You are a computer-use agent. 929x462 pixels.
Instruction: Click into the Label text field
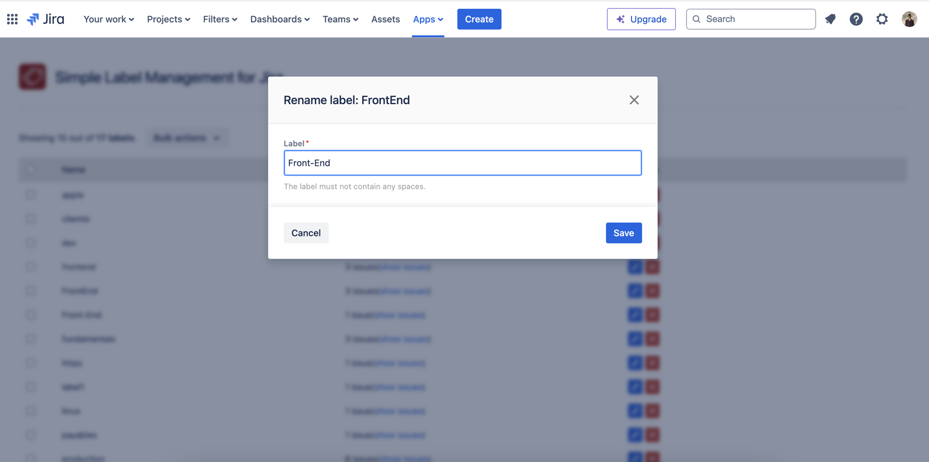[x=462, y=163]
